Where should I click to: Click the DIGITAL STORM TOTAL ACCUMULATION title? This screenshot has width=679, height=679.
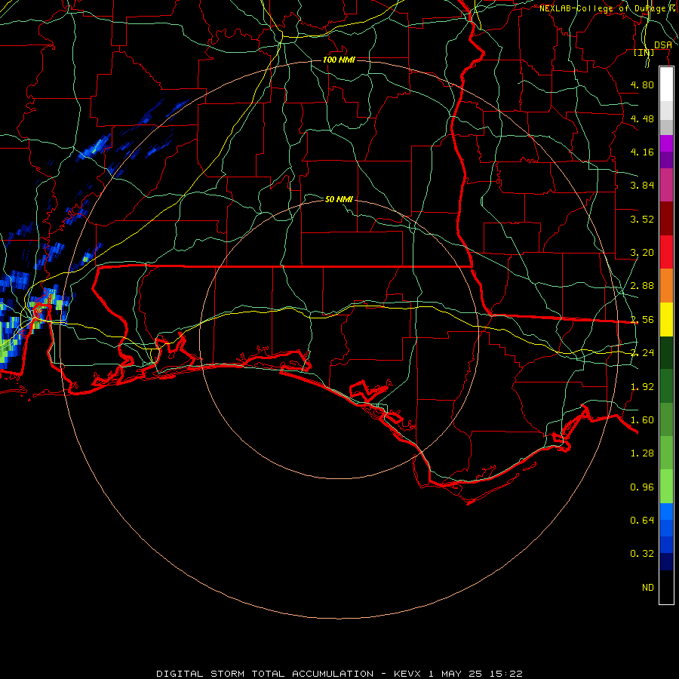265,674
